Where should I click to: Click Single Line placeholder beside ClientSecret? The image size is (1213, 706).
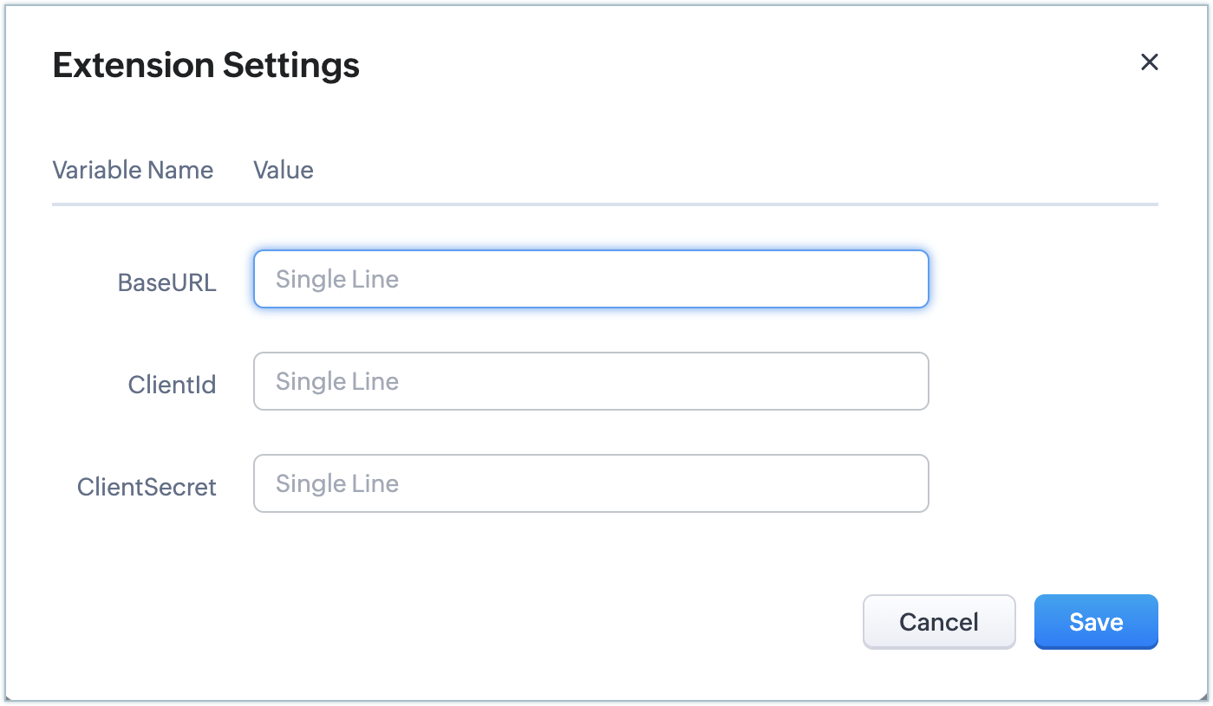(337, 483)
